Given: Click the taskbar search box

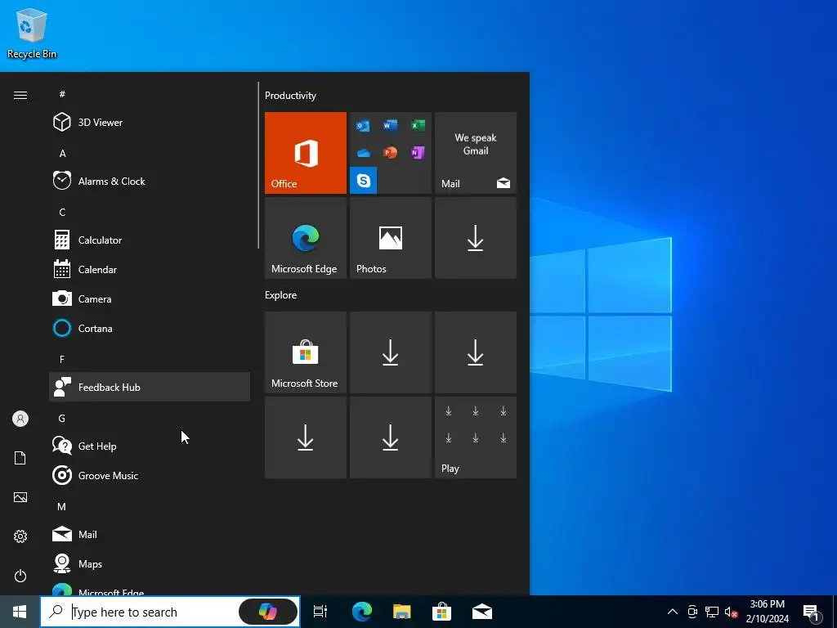Looking at the screenshot, I should click(x=170, y=612).
